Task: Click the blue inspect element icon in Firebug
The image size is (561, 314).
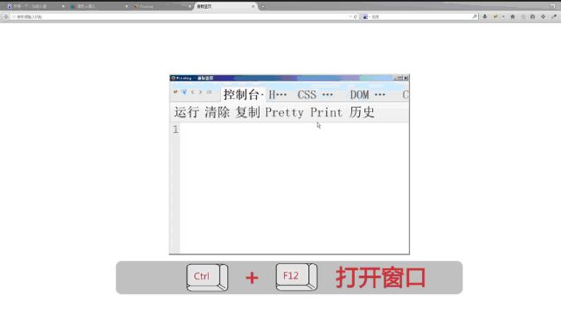Action: coord(184,92)
